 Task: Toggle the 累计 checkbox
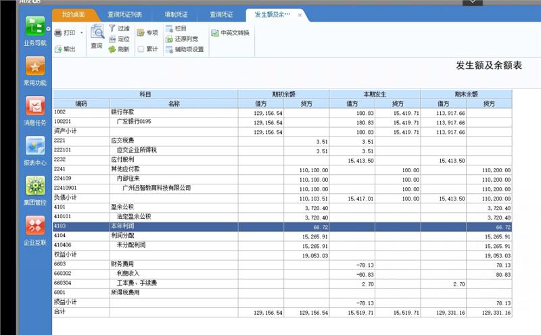pos(141,49)
